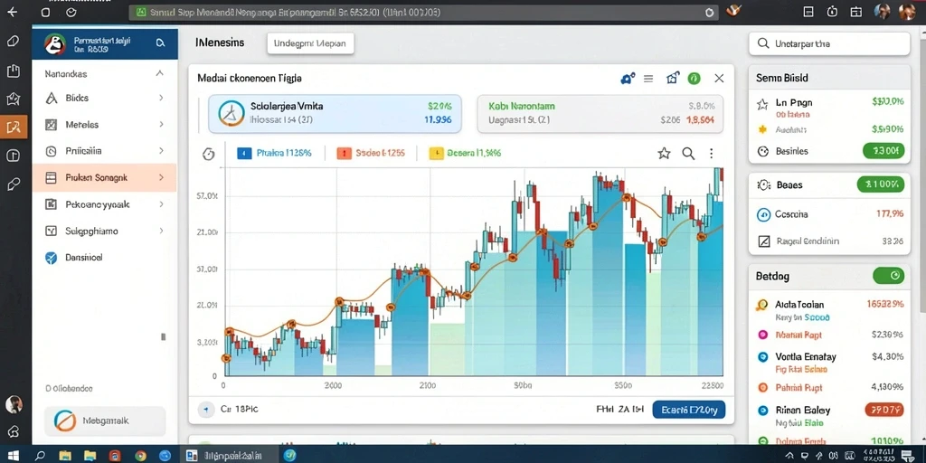Click the star icon in chart toolbar
Image resolution: width=926 pixels, height=463 pixels.
[x=664, y=154]
